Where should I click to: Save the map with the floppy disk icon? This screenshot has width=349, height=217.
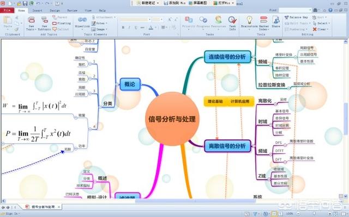click(25, 3)
